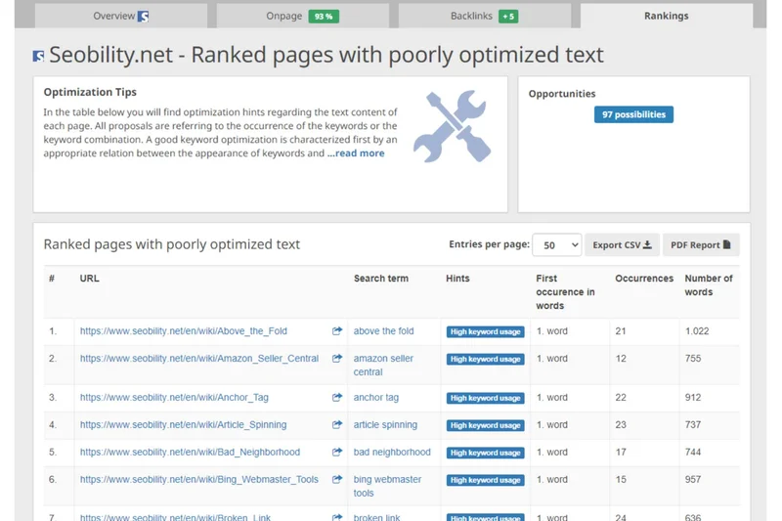This screenshot has height=521, width=782.
Task: Click the Export CSV button
Action: (x=622, y=244)
